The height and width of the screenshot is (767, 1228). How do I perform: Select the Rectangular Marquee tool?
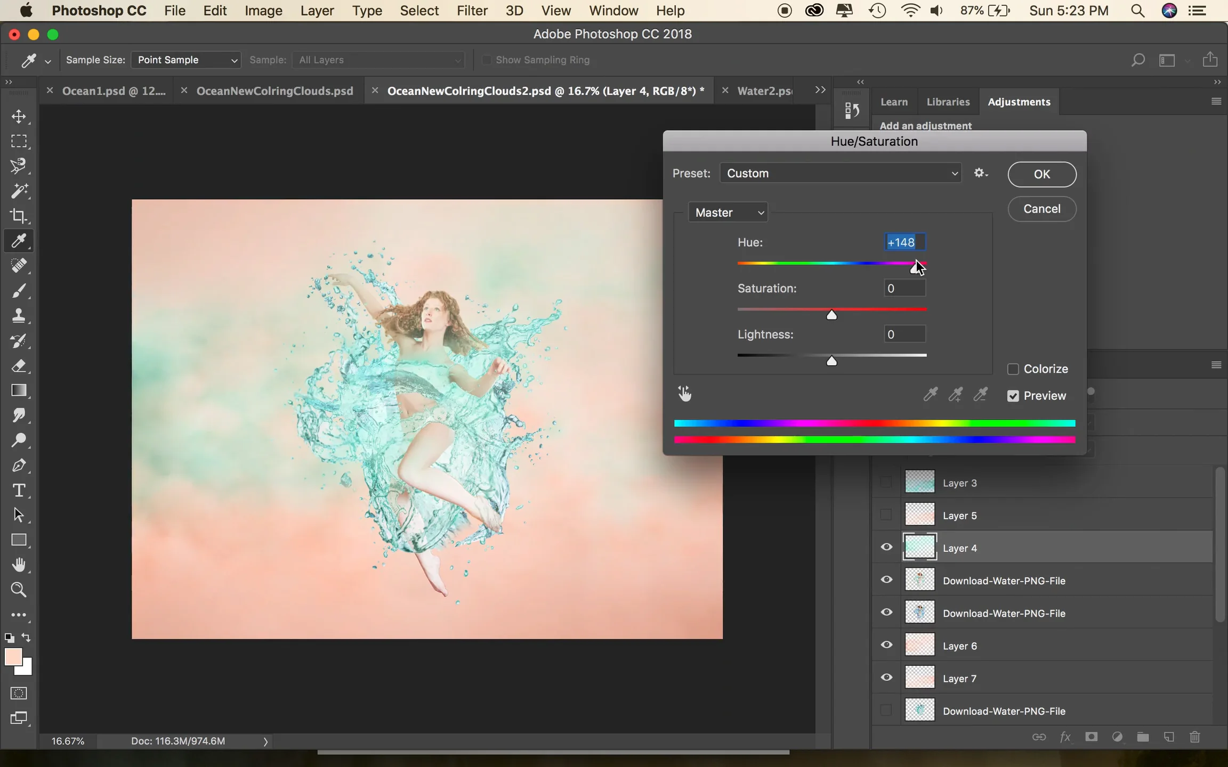point(19,141)
